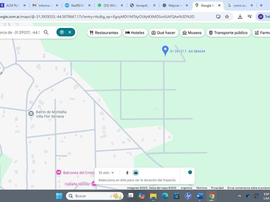Switch to the Informe Gmail tab
Screen dimensions: 270x202
pyautogui.click(x=43, y=5)
